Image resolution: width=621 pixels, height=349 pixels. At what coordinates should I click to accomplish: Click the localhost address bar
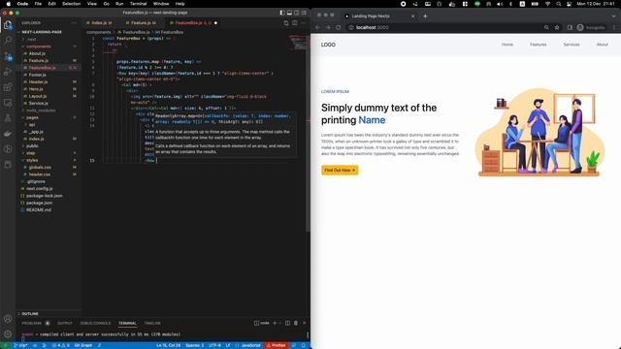[x=443, y=27]
